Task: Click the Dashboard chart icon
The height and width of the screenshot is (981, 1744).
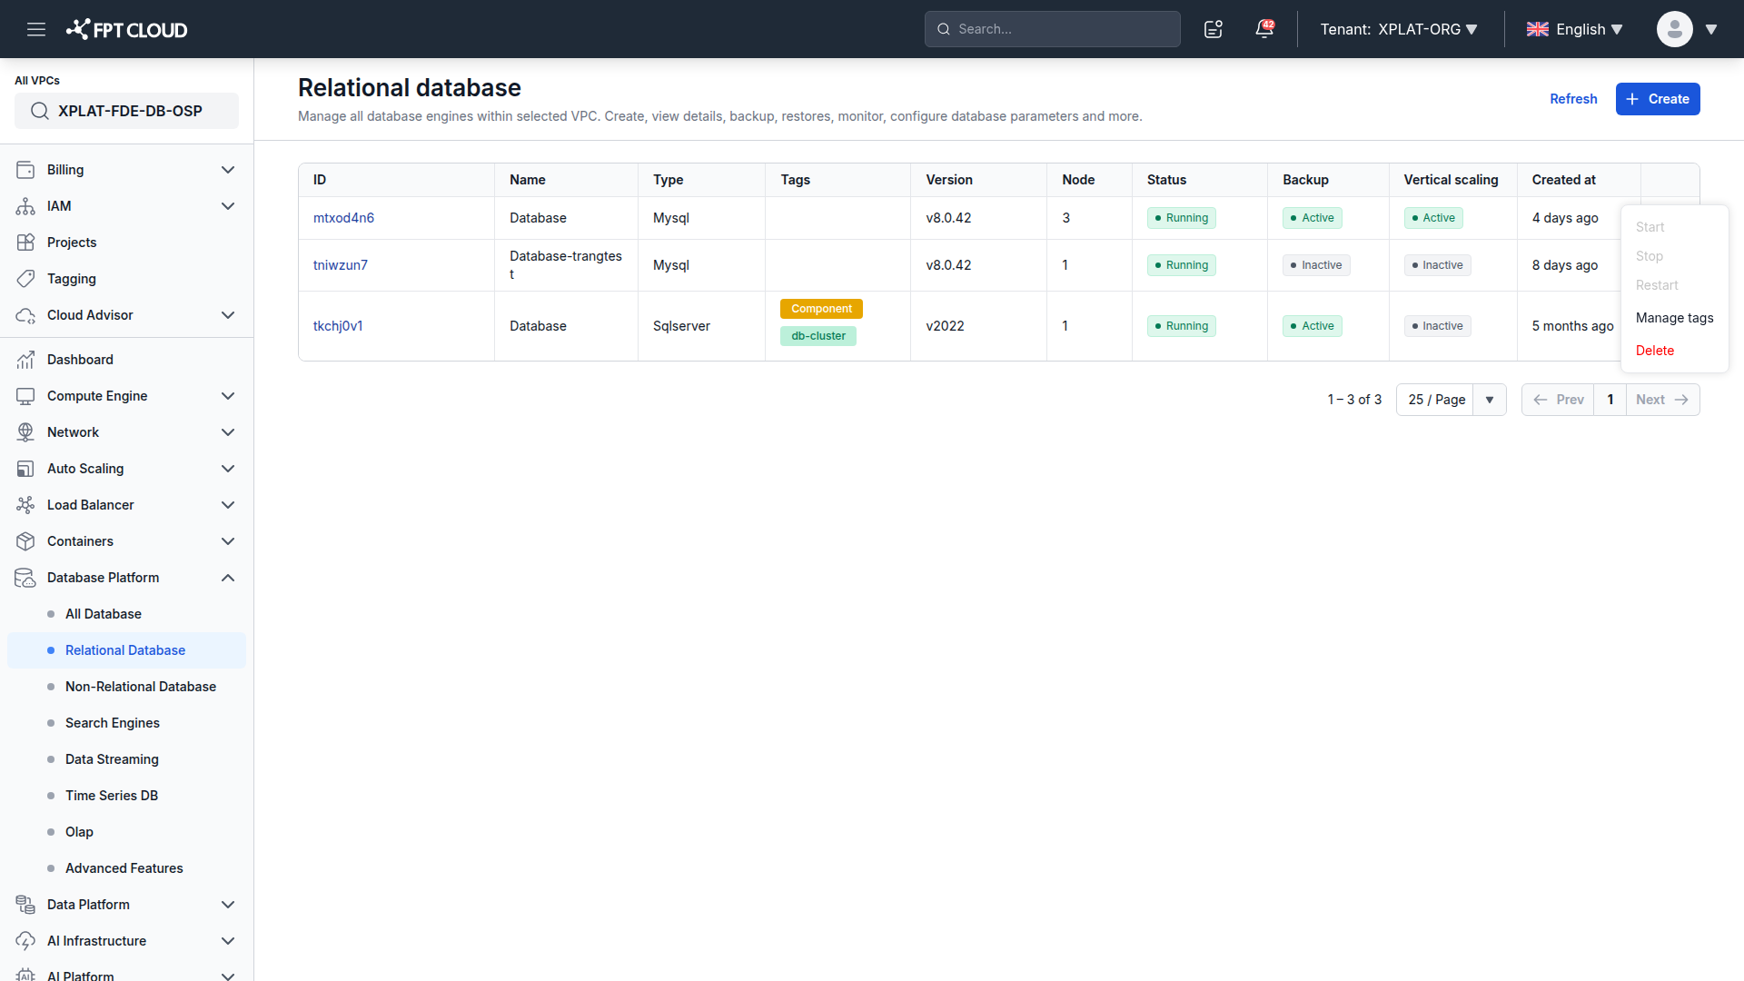Action: point(25,360)
